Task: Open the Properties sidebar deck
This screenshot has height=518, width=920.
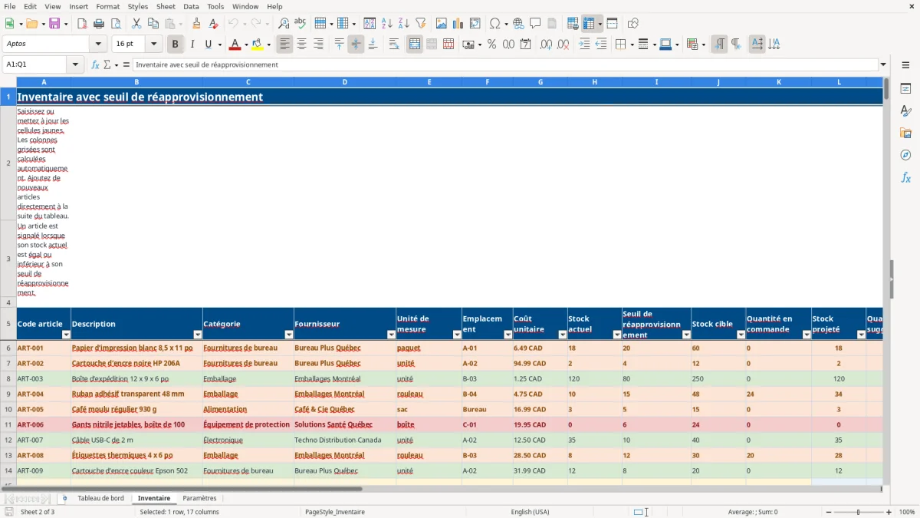Action: pyautogui.click(x=905, y=88)
